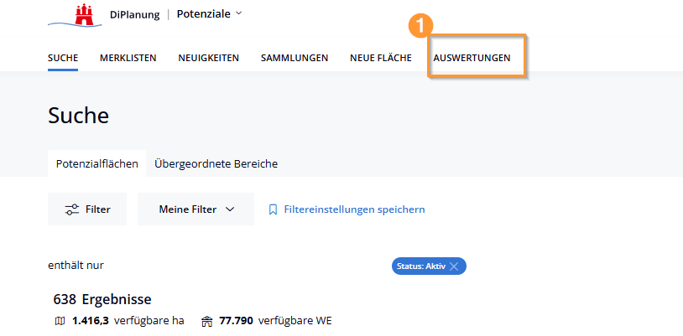Click the Hamburg castle logo
Image resolution: width=683 pixels, height=336 pixels.
[82, 13]
